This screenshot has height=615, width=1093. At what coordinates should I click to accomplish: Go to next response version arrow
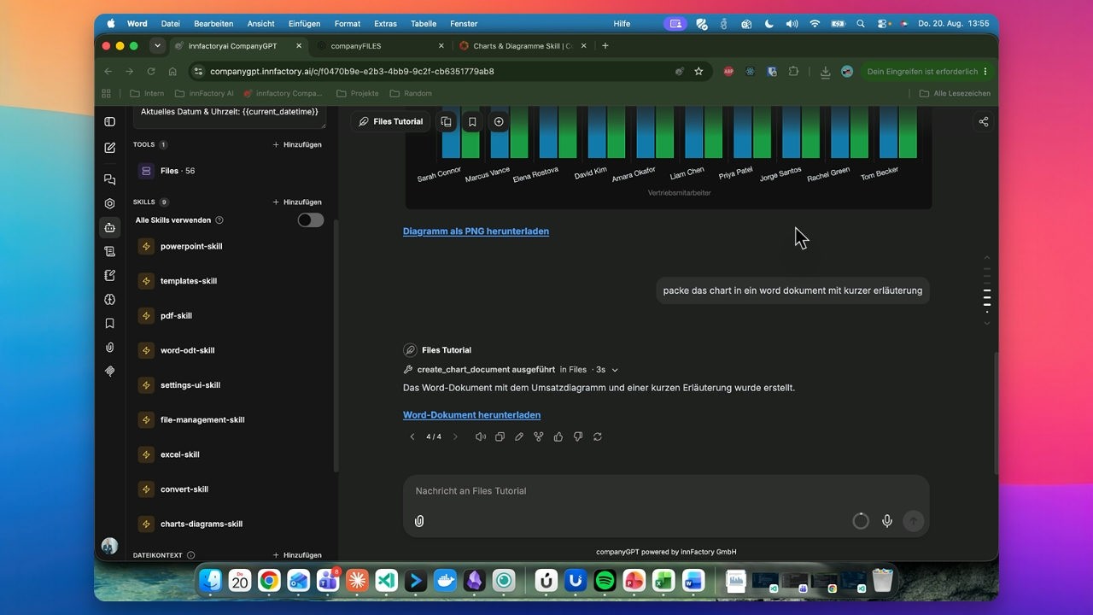tap(455, 436)
